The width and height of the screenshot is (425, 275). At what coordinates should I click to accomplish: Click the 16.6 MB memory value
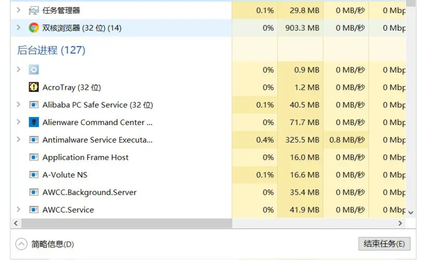click(305, 175)
